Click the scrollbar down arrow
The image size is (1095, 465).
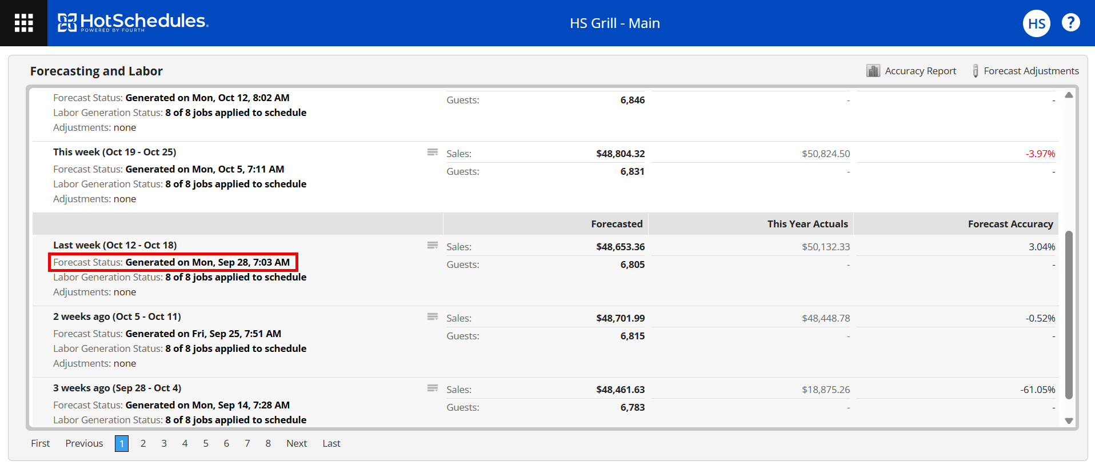pos(1069,421)
